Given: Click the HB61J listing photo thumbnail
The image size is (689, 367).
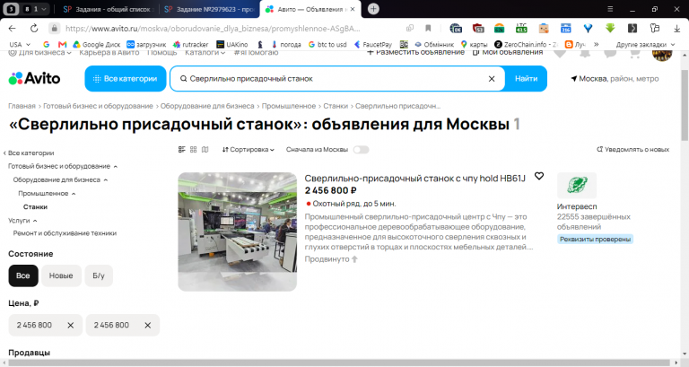Looking at the screenshot, I should pyautogui.click(x=237, y=232).
